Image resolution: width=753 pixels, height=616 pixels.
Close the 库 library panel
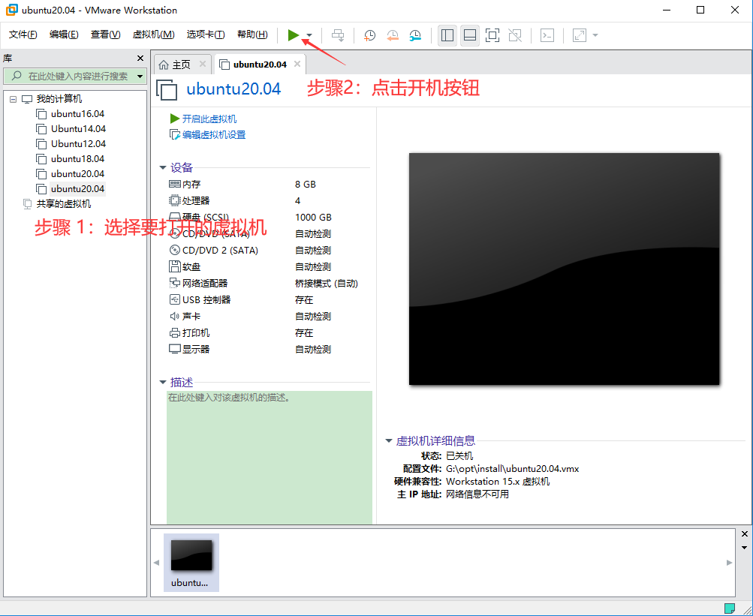tap(140, 58)
